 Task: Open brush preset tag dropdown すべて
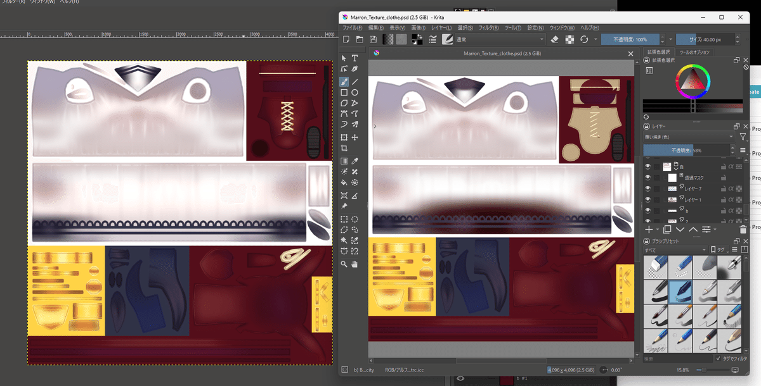[675, 249]
